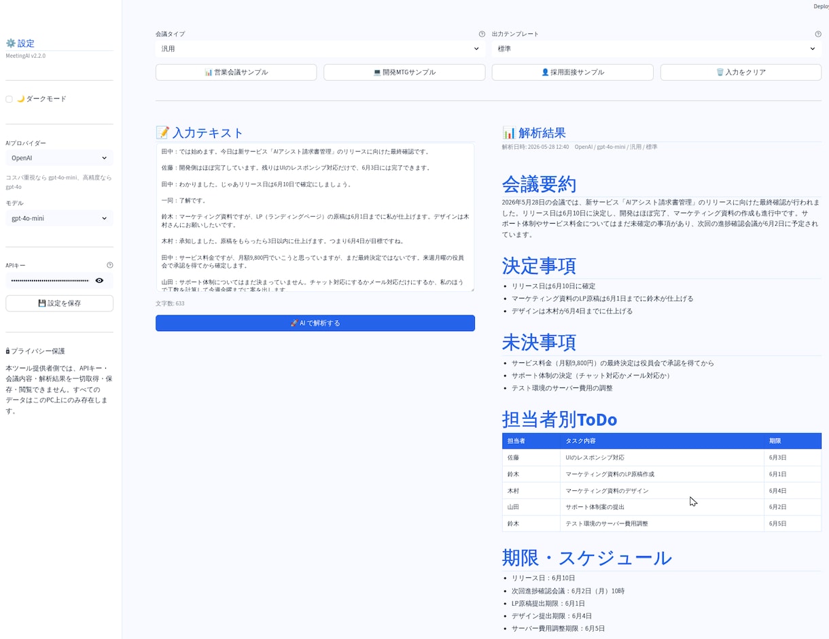Click the 入力をクリア button
This screenshot has height=639, width=829.
pyautogui.click(x=741, y=72)
